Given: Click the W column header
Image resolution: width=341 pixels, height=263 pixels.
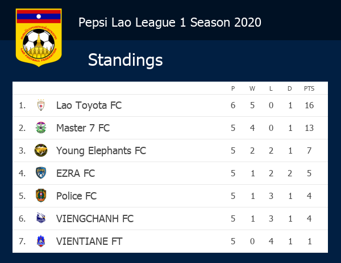Looking at the screenshot, I should (x=252, y=88).
